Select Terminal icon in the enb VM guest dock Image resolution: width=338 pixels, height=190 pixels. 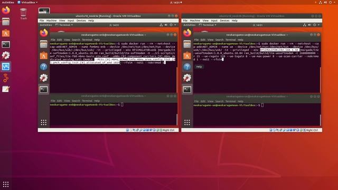(x=43, y=89)
